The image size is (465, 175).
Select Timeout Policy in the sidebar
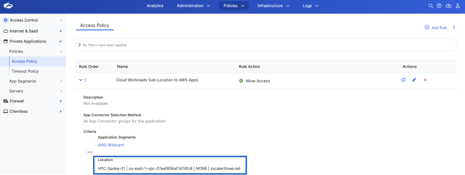[25, 71]
